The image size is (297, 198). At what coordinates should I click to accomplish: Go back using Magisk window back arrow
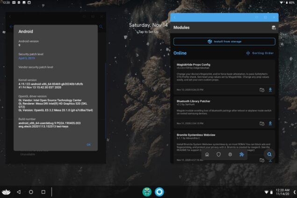click(x=174, y=17)
